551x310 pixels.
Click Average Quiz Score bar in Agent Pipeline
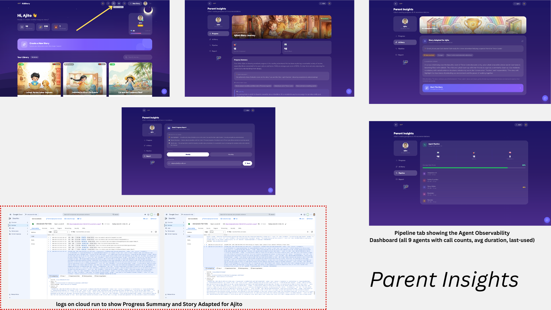pos(474,168)
